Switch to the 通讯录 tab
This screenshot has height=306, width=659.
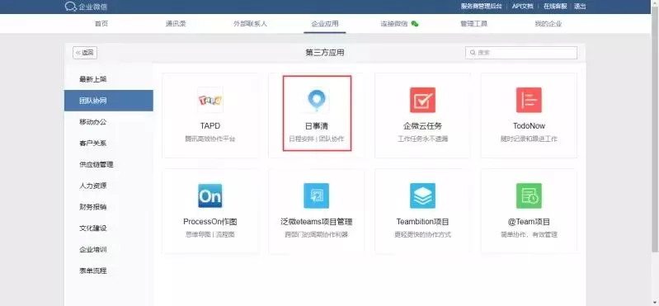click(176, 24)
